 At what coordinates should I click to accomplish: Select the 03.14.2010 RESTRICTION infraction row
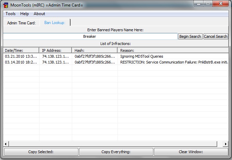(x=116, y=62)
